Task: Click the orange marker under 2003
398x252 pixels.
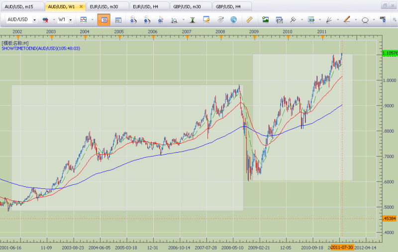Action: [x=52, y=38]
